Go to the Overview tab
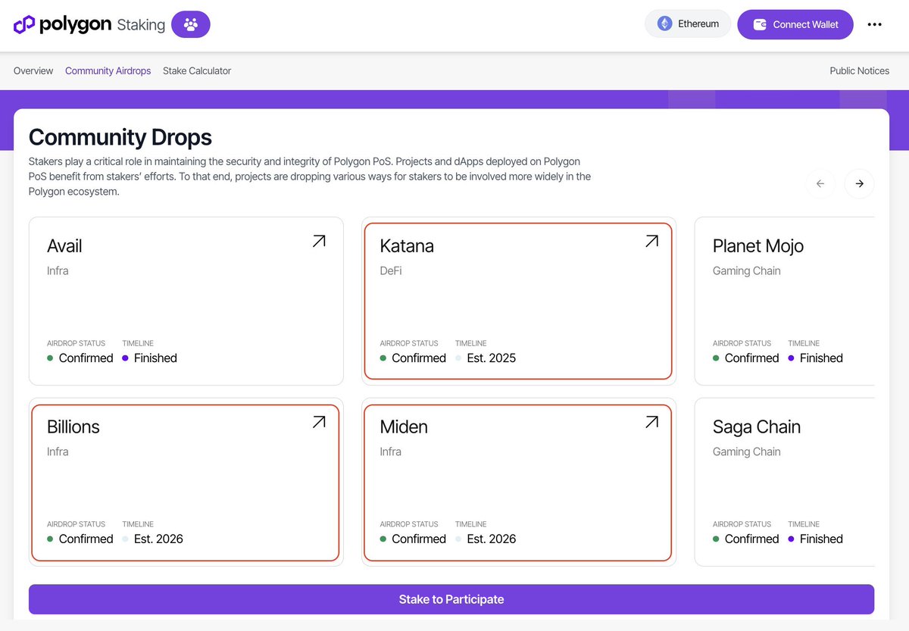 click(x=33, y=70)
